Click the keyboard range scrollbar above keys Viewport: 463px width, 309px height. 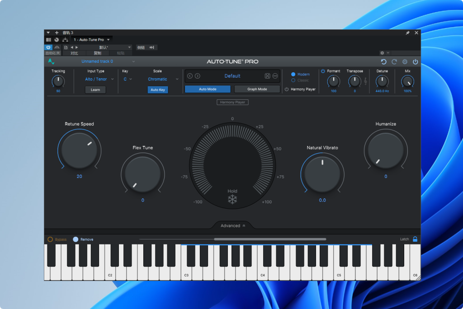tap(270, 239)
